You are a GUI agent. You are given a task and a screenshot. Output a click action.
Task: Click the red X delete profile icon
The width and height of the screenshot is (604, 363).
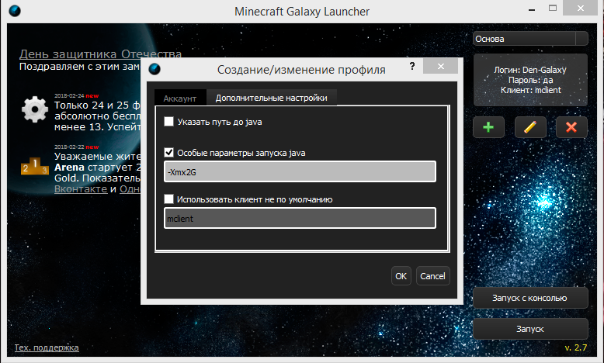(571, 127)
